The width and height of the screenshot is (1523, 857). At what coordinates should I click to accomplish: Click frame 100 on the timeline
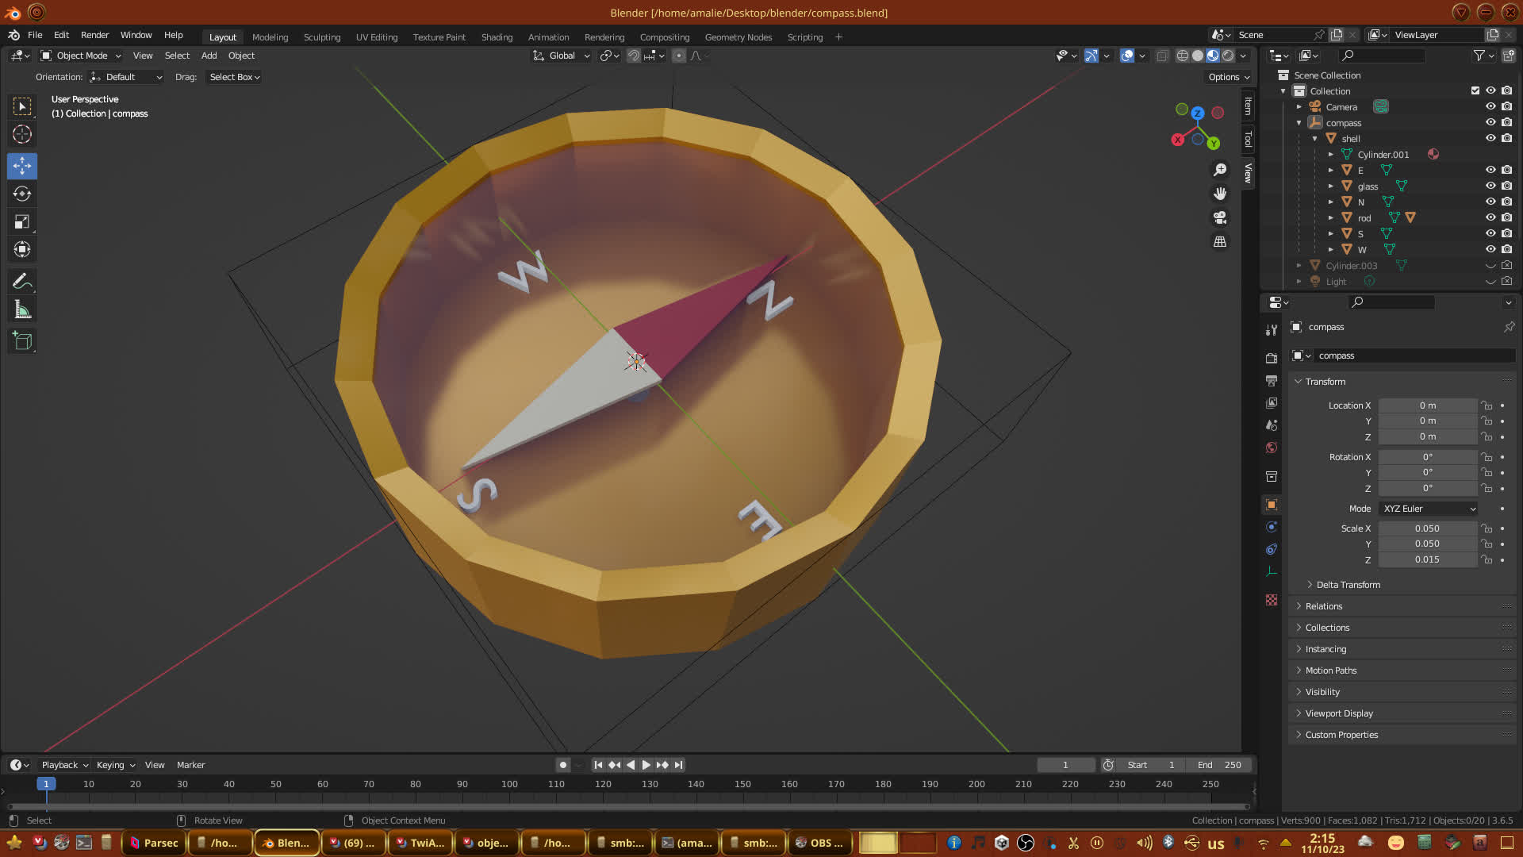[509, 784]
